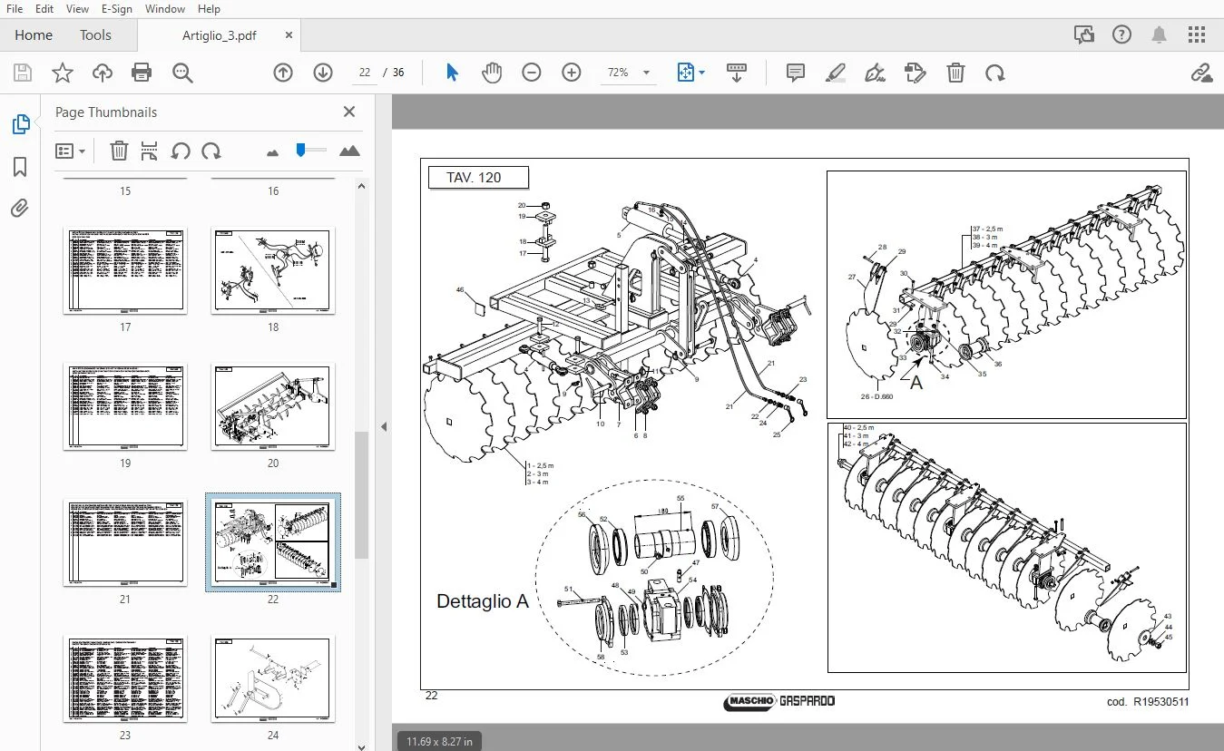This screenshot has height=751, width=1224.
Task: Delete selected pages in thumbnails panel
Action: (119, 151)
